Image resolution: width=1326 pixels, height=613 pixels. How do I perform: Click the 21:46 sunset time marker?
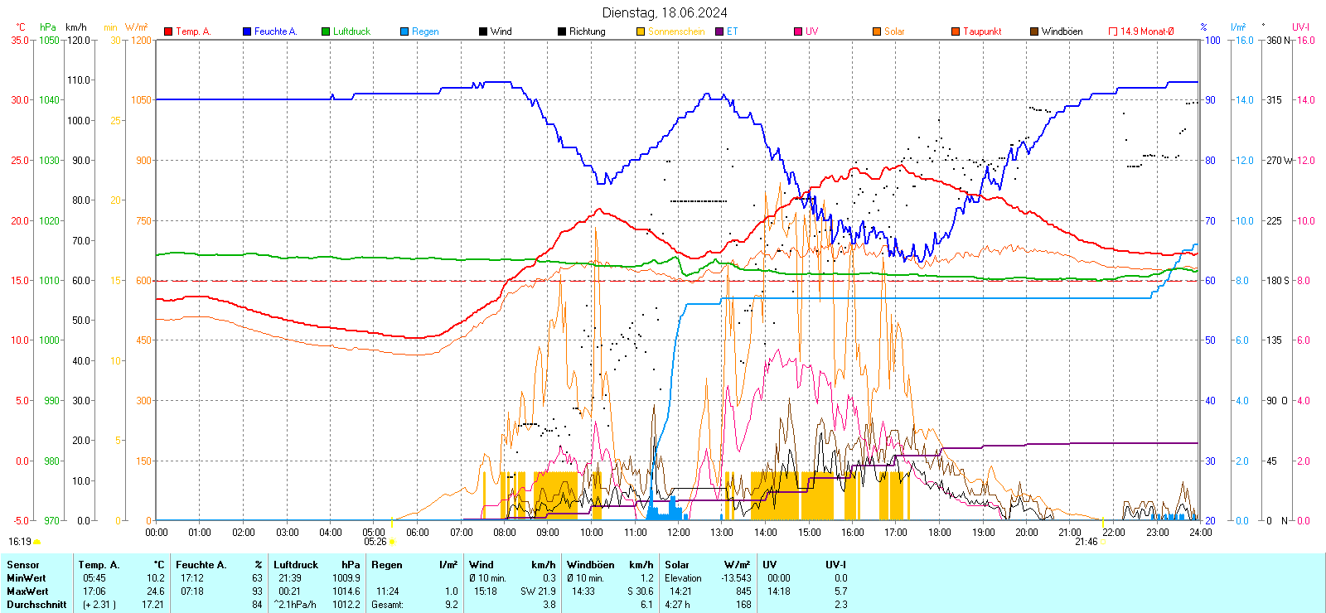pos(1086,542)
